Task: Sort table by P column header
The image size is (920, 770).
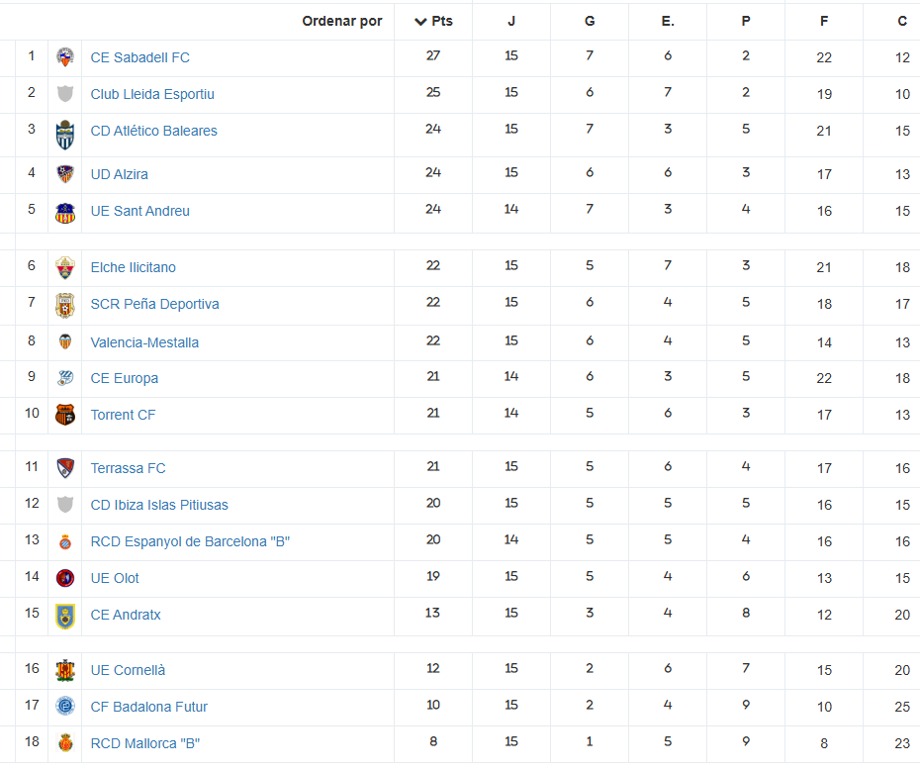Action: point(746,21)
